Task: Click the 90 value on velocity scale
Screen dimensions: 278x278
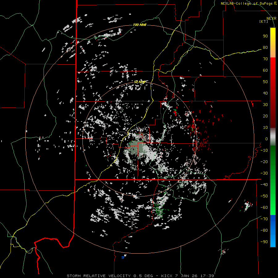Action: [x=265, y=36]
